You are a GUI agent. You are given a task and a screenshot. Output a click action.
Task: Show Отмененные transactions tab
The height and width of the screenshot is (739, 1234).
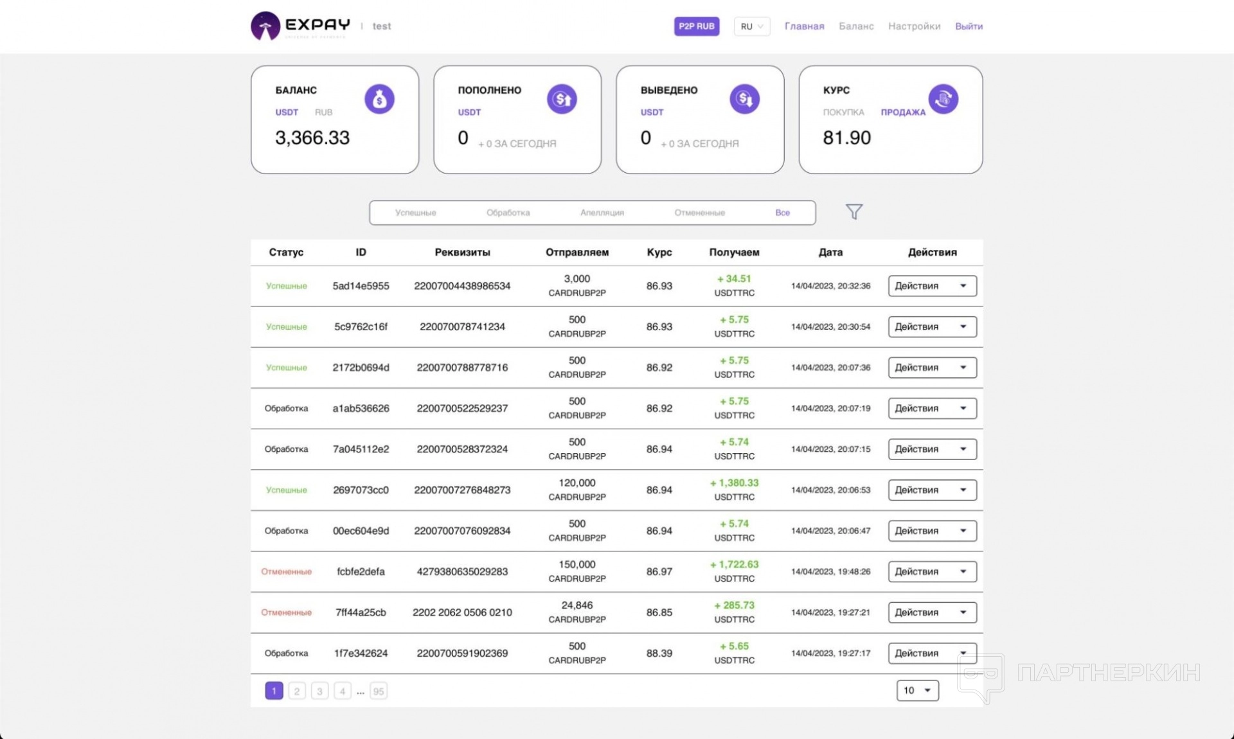click(x=699, y=213)
